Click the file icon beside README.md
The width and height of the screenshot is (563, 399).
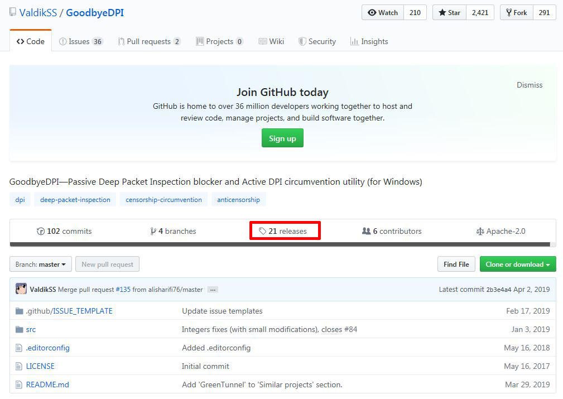[19, 384]
